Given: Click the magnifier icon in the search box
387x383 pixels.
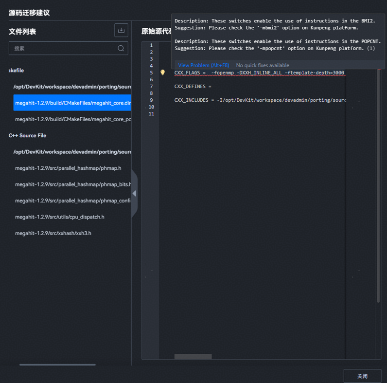Looking at the screenshot, I should (x=121, y=48).
